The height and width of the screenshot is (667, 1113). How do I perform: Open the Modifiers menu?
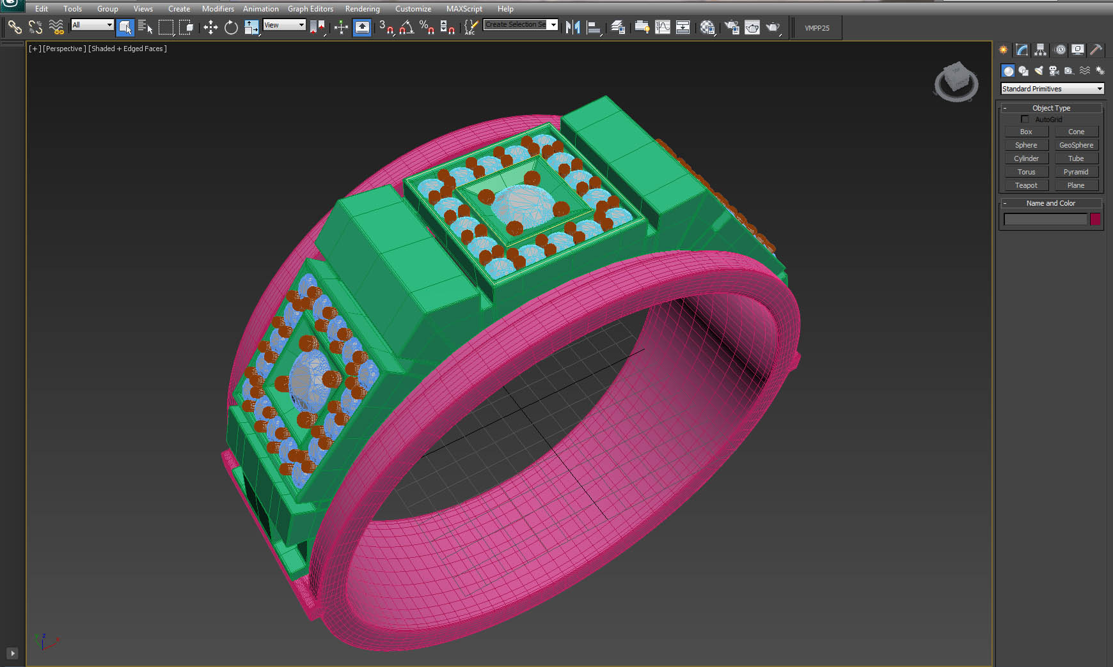[x=217, y=9]
